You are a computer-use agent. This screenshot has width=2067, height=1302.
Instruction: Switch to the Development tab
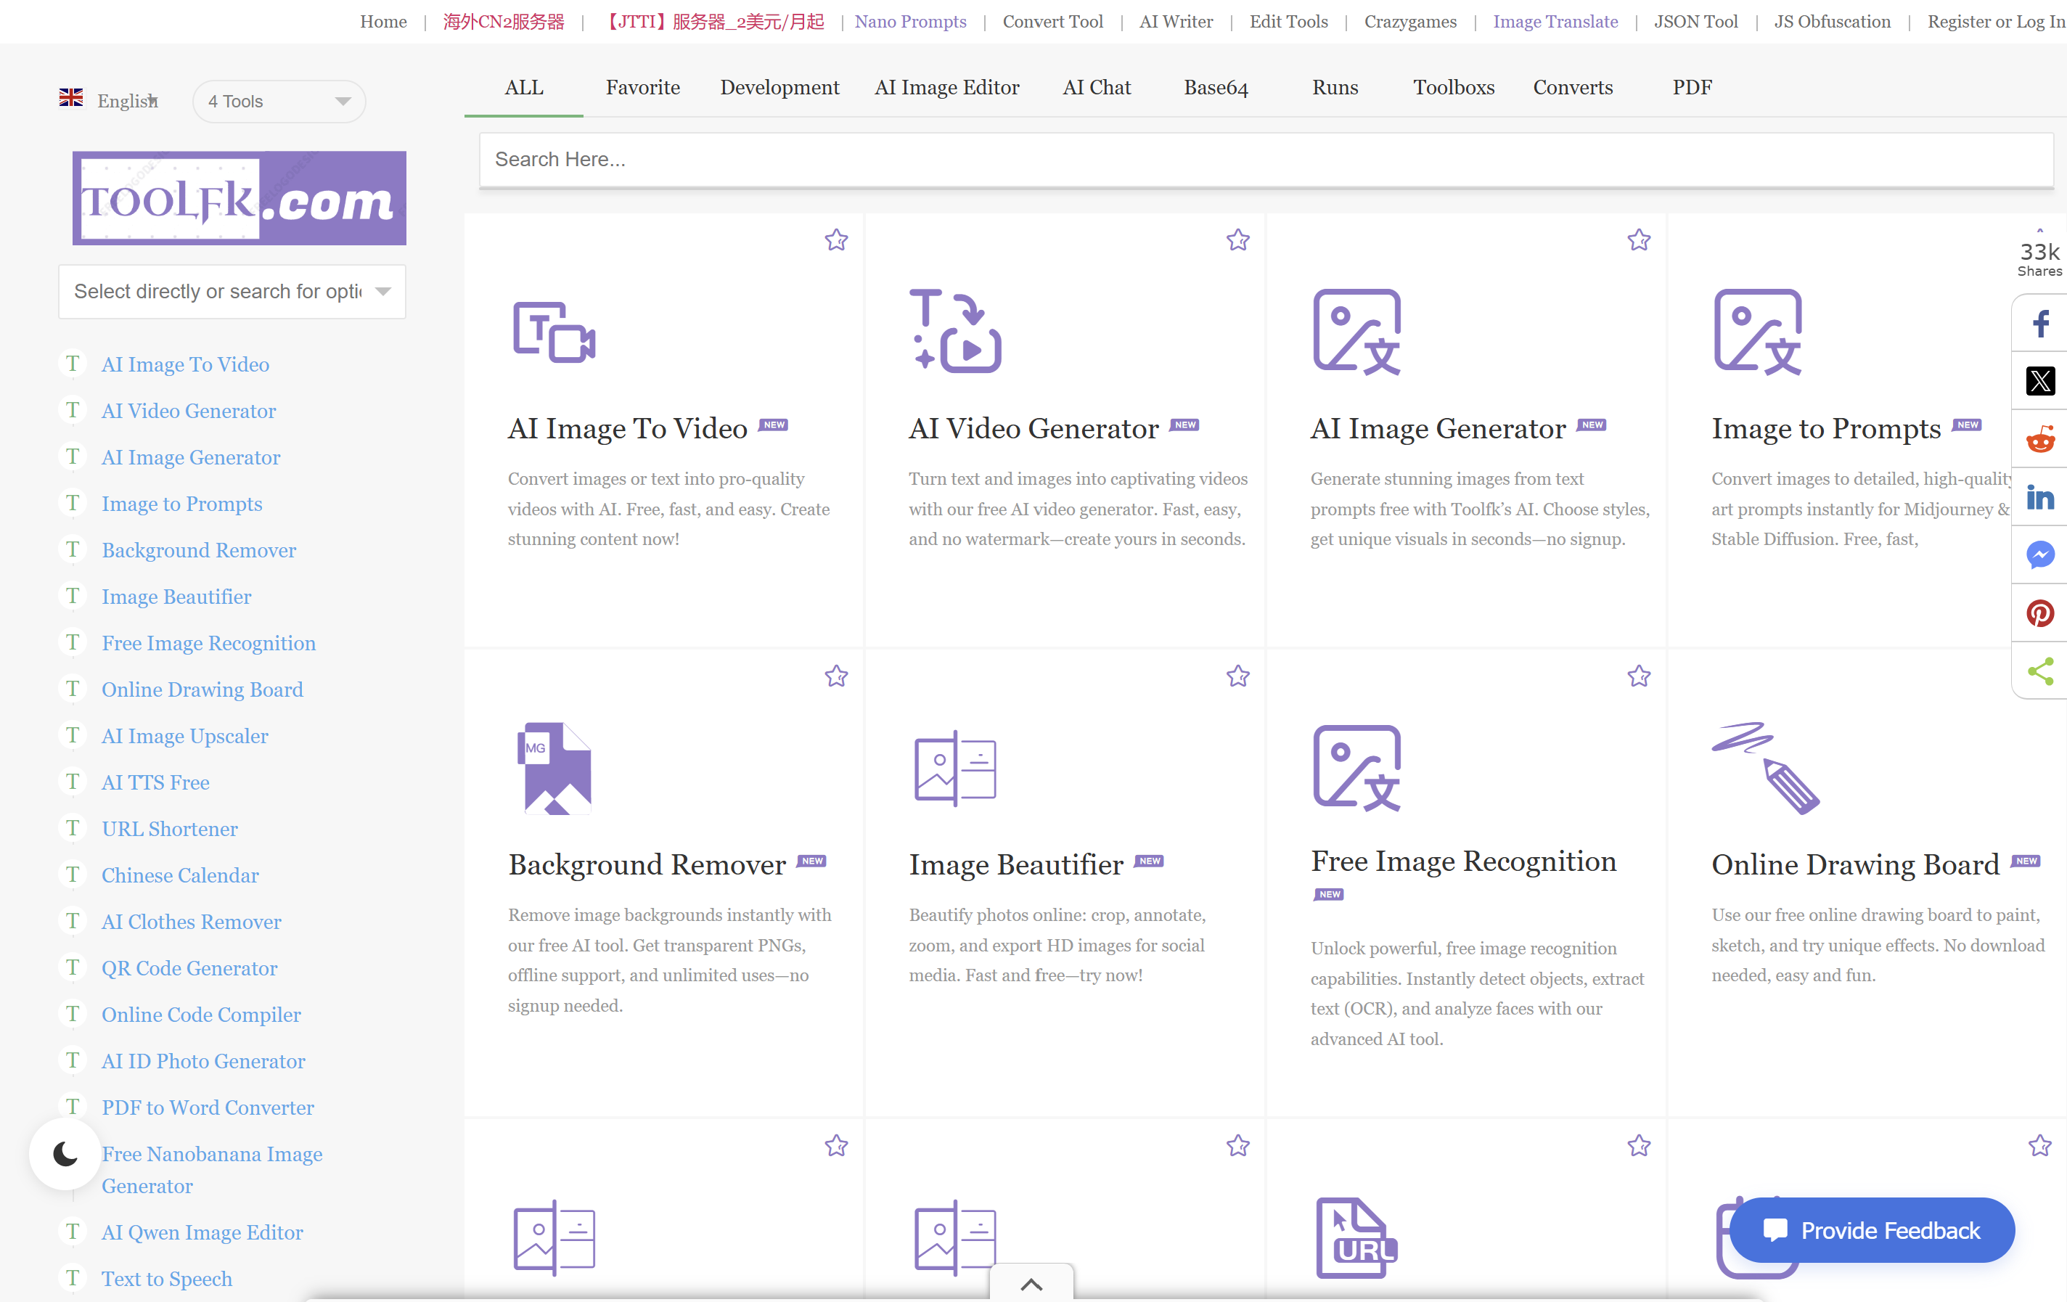(779, 88)
